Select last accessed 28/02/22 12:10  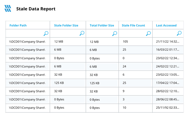coord(168,91)
